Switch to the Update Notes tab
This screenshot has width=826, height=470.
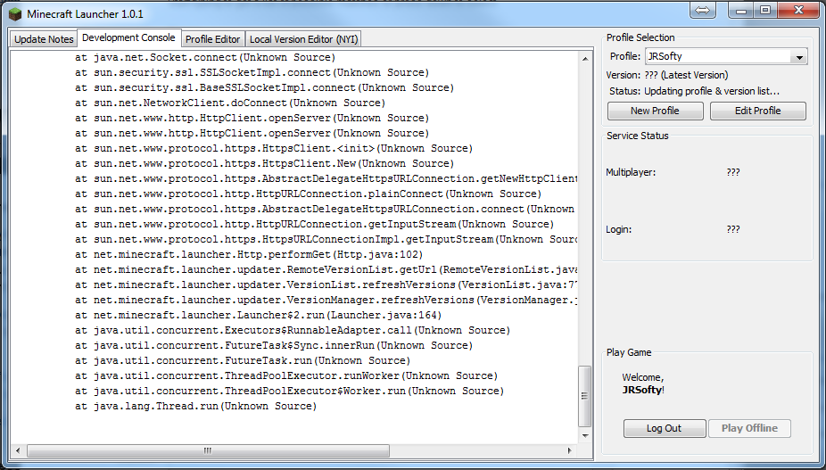(x=44, y=39)
